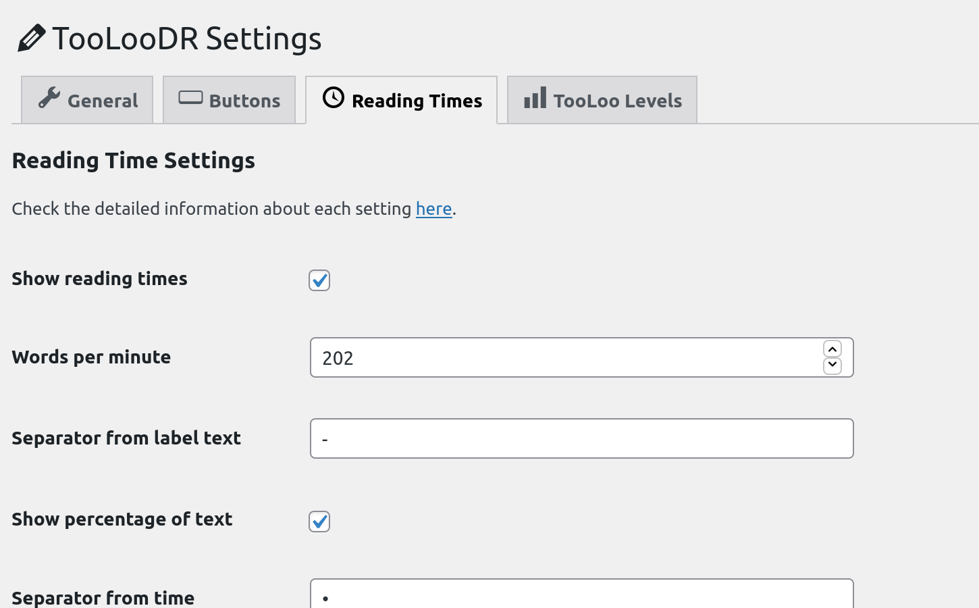
Task: Decrease words per minute with down arrow
Action: coord(832,365)
